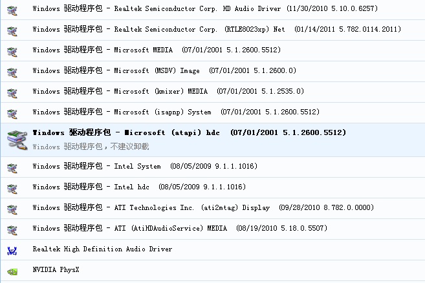Click the Microsoft MEDIA 5.1.2600.5512 driver icon

[12, 52]
